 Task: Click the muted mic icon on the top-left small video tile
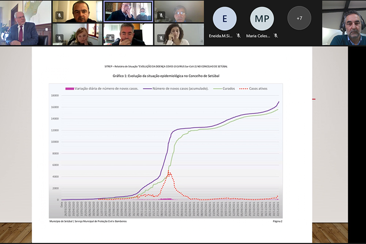pyautogui.click(x=59, y=15)
